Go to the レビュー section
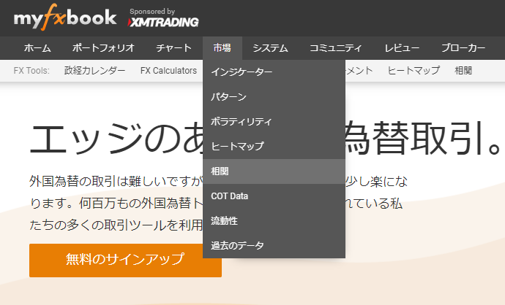The image size is (505, 305). tap(402, 48)
